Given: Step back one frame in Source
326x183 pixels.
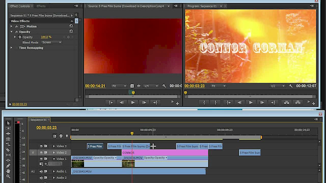Looking at the screenshot, I should (121, 103).
